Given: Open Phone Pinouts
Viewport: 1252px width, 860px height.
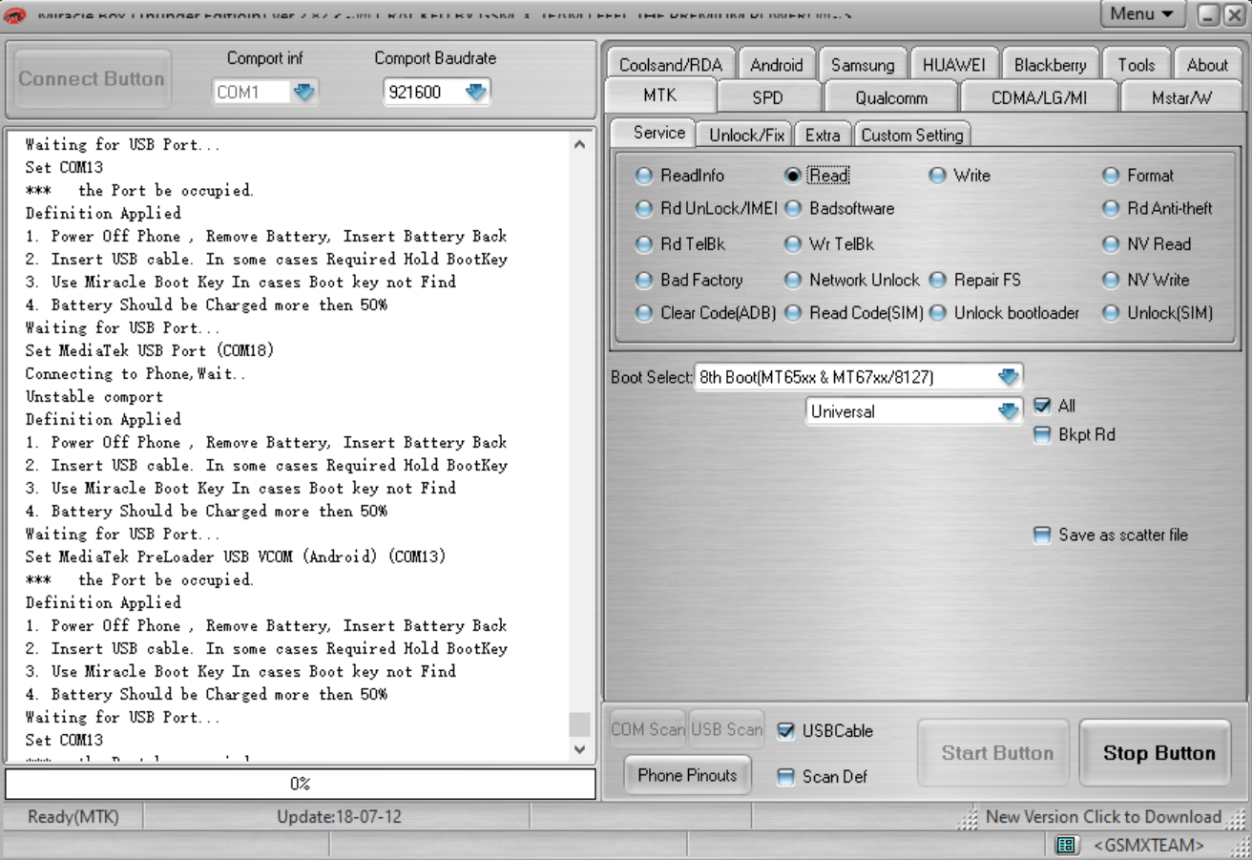Looking at the screenshot, I should point(687,775).
